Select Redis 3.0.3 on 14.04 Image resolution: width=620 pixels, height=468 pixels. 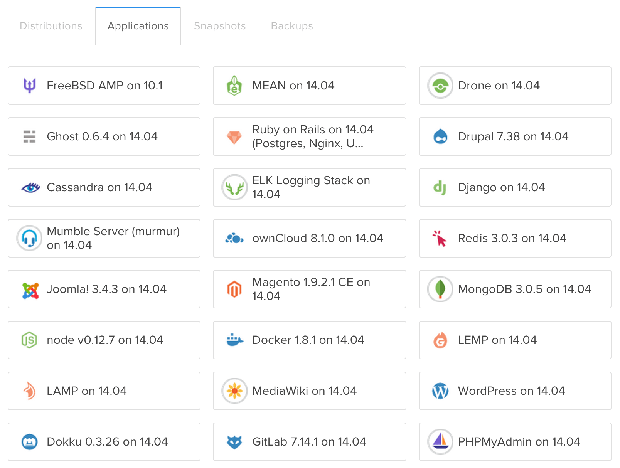click(x=515, y=238)
